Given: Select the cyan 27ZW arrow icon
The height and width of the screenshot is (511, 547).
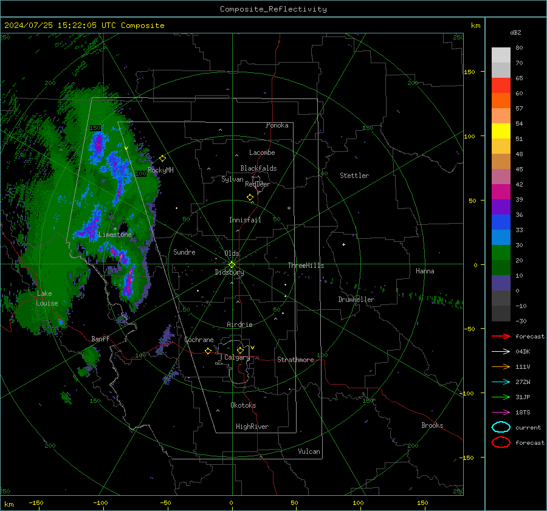Looking at the screenshot, I should pyautogui.click(x=501, y=382).
